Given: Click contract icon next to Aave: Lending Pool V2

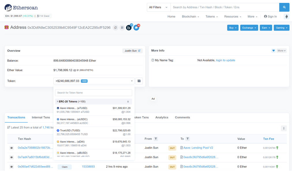Looking at the screenshot, I should [181, 148].
